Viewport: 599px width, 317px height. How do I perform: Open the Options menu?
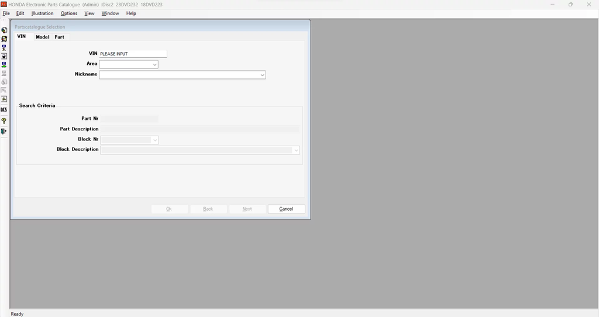(68, 13)
